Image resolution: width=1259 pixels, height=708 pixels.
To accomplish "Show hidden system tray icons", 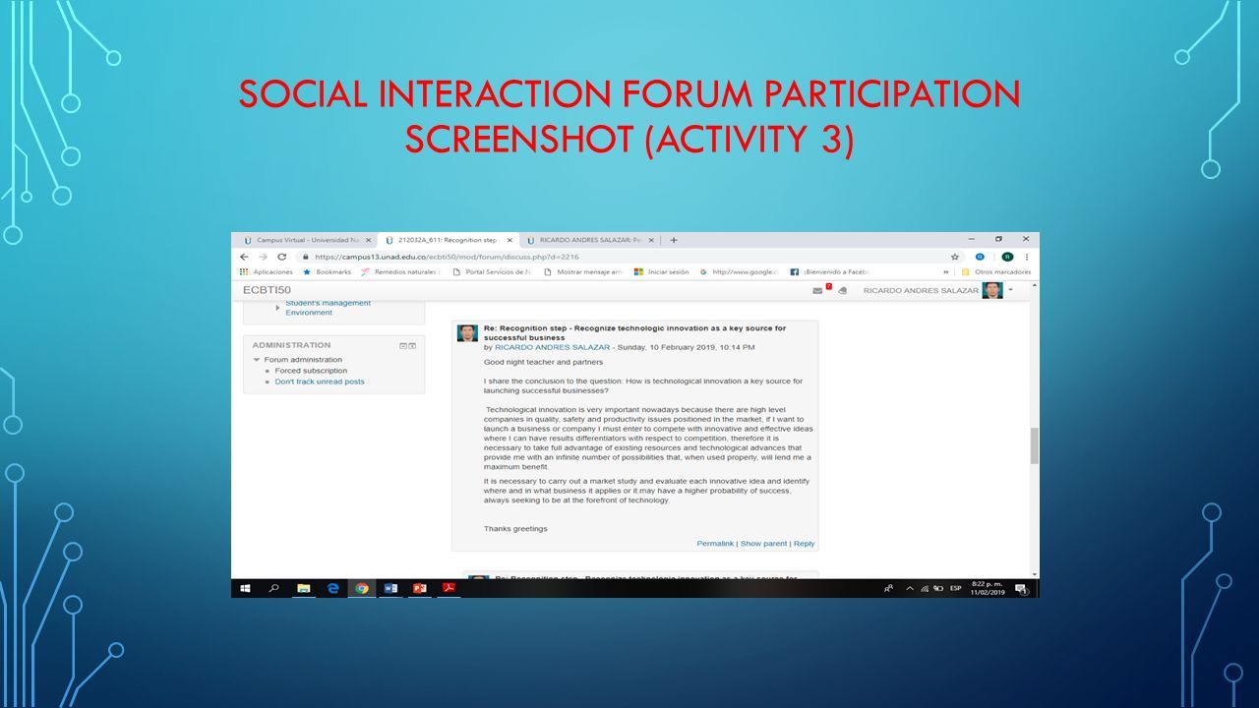I will (x=910, y=589).
